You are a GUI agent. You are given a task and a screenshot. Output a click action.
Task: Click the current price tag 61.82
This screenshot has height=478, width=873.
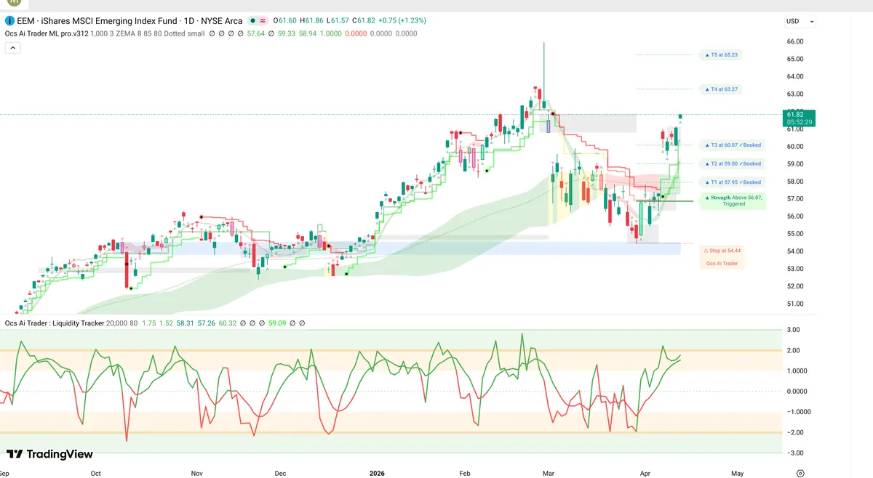point(800,118)
